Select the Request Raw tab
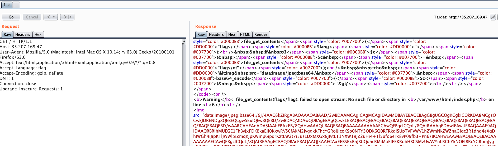 7,35
